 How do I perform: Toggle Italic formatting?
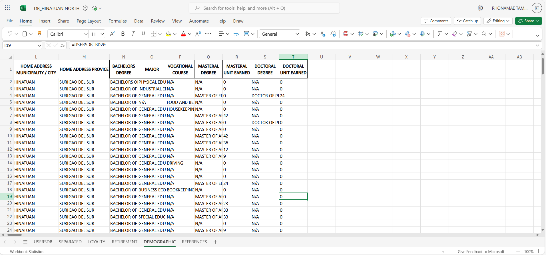pyautogui.click(x=133, y=34)
